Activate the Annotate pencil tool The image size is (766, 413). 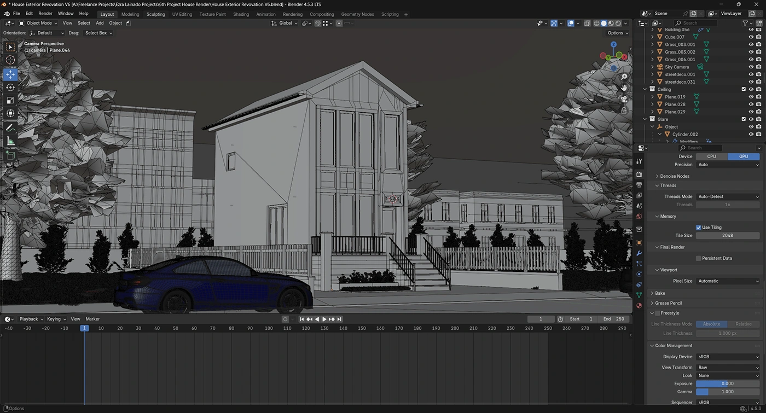pos(10,127)
